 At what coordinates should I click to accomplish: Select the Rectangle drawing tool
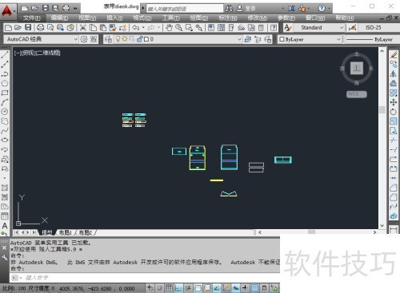tap(5, 93)
